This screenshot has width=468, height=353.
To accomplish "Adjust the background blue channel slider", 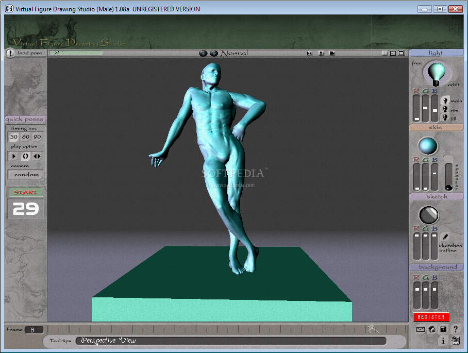I will pos(435,295).
